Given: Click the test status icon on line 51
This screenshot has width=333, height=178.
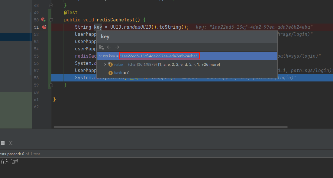Looking at the screenshot, I should point(44,27).
